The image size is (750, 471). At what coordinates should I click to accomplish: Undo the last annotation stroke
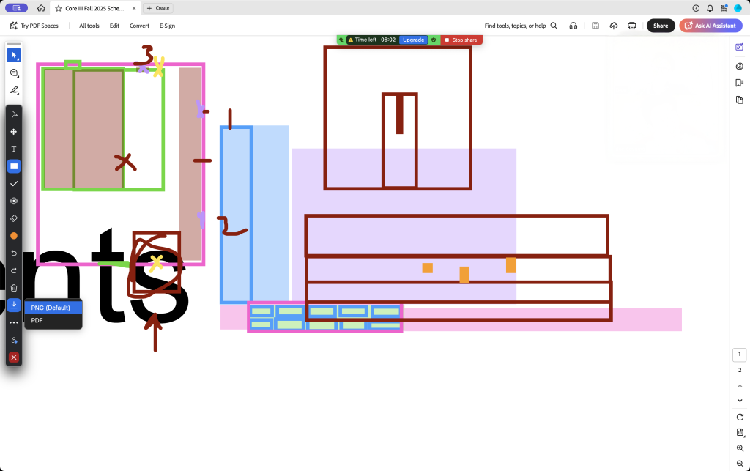(x=14, y=253)
